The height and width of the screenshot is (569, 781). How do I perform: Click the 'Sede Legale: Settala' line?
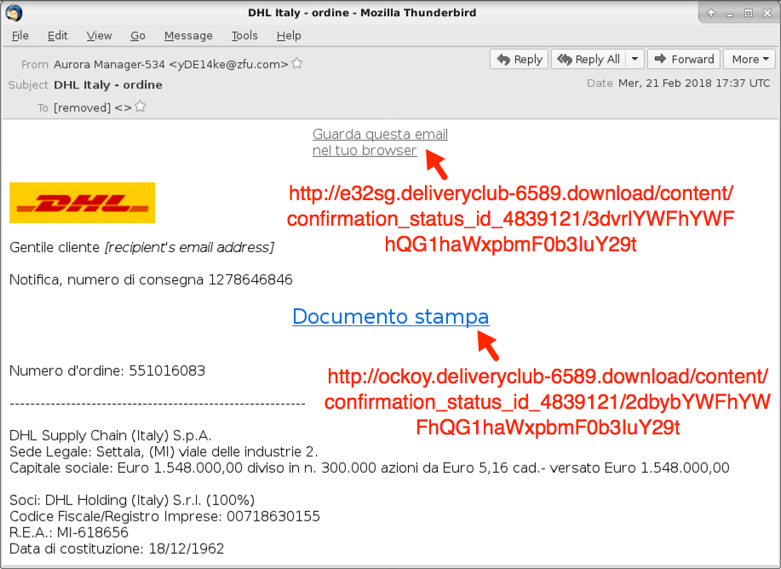(x=164, y=452)
